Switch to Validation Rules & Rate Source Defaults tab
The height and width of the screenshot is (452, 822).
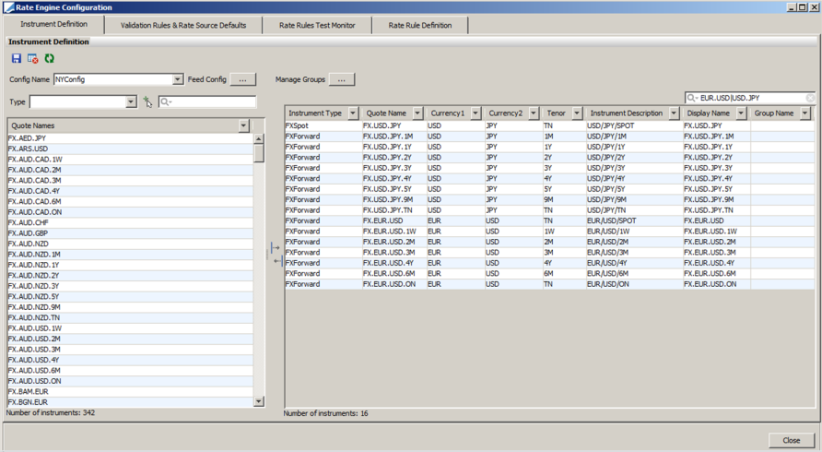pos(183,25)
